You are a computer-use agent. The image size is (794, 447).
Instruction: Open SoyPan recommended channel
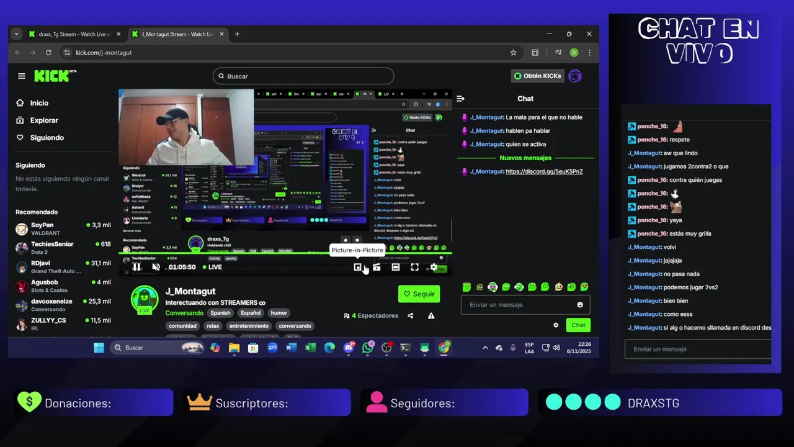pyautogui.click(x=63, y=228)
